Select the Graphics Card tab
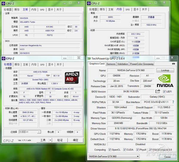 coord(97,64)
